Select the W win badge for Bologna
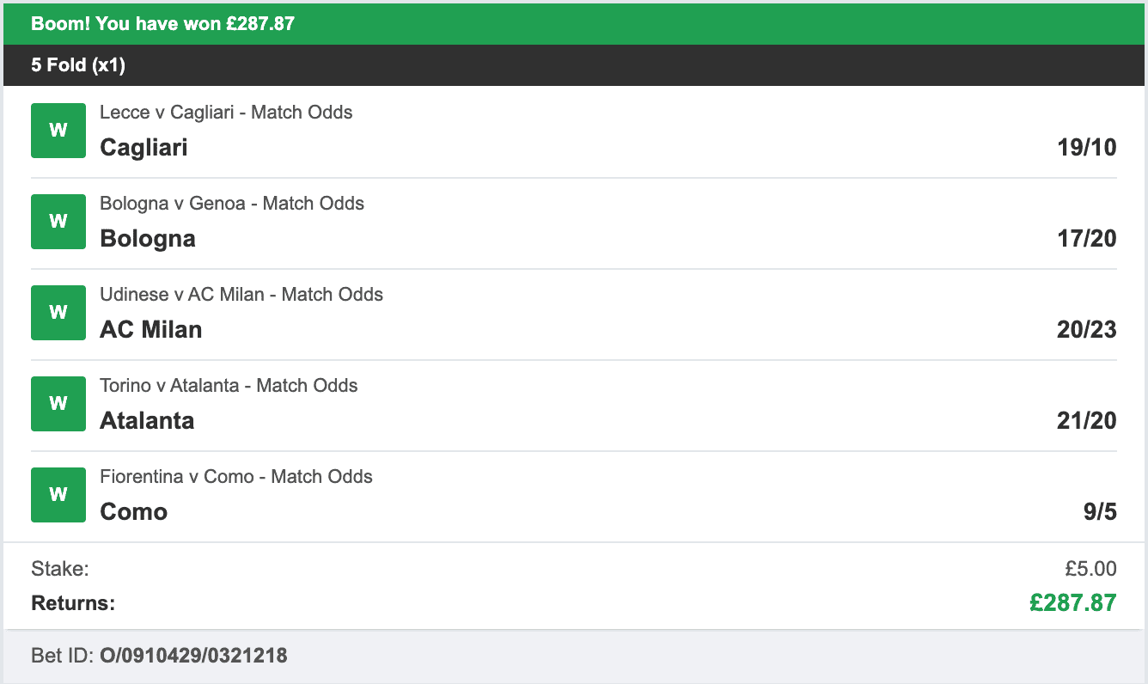 57,221
